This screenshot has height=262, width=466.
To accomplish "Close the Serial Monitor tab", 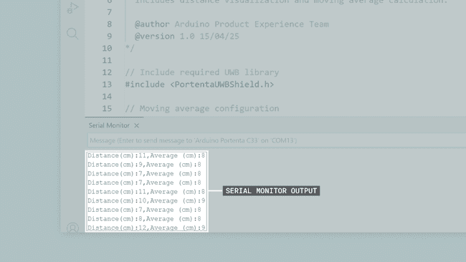I will [136, 125].
